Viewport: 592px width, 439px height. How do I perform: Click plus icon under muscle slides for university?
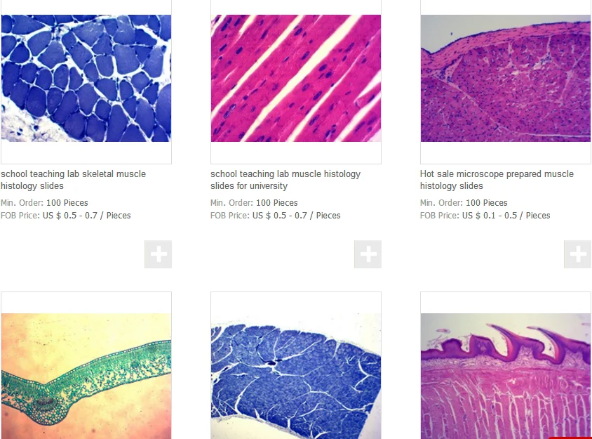click(x=368, y=254)
